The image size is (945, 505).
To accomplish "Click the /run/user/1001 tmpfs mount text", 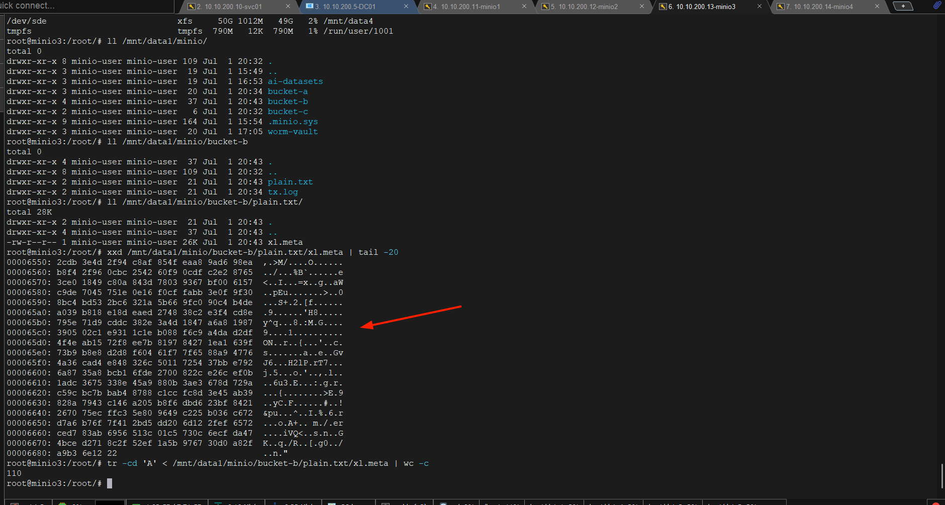I will [x=358, y=31].
